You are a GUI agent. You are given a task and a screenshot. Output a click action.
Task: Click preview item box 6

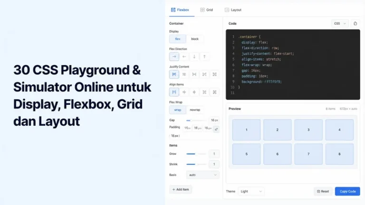(278, 154)
